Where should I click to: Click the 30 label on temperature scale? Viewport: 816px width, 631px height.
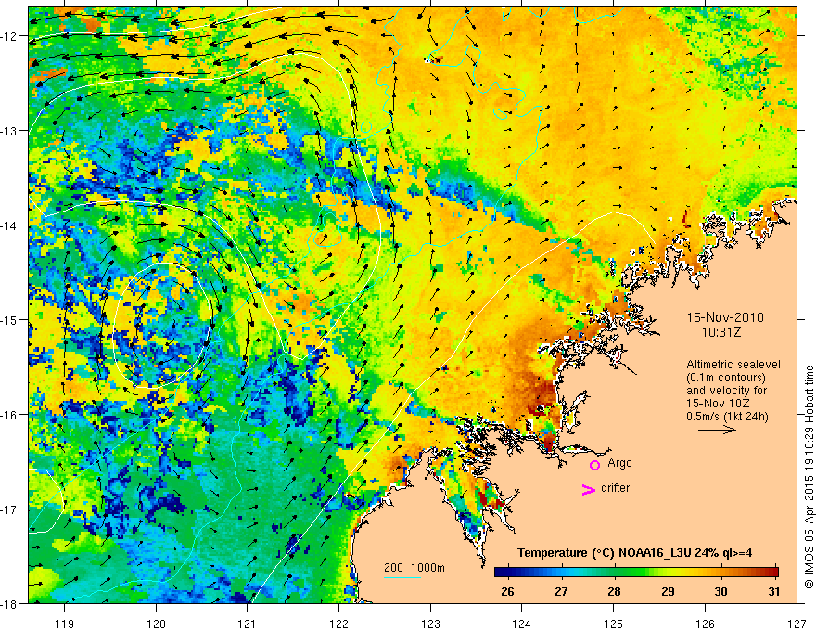(x=720, y=591)
